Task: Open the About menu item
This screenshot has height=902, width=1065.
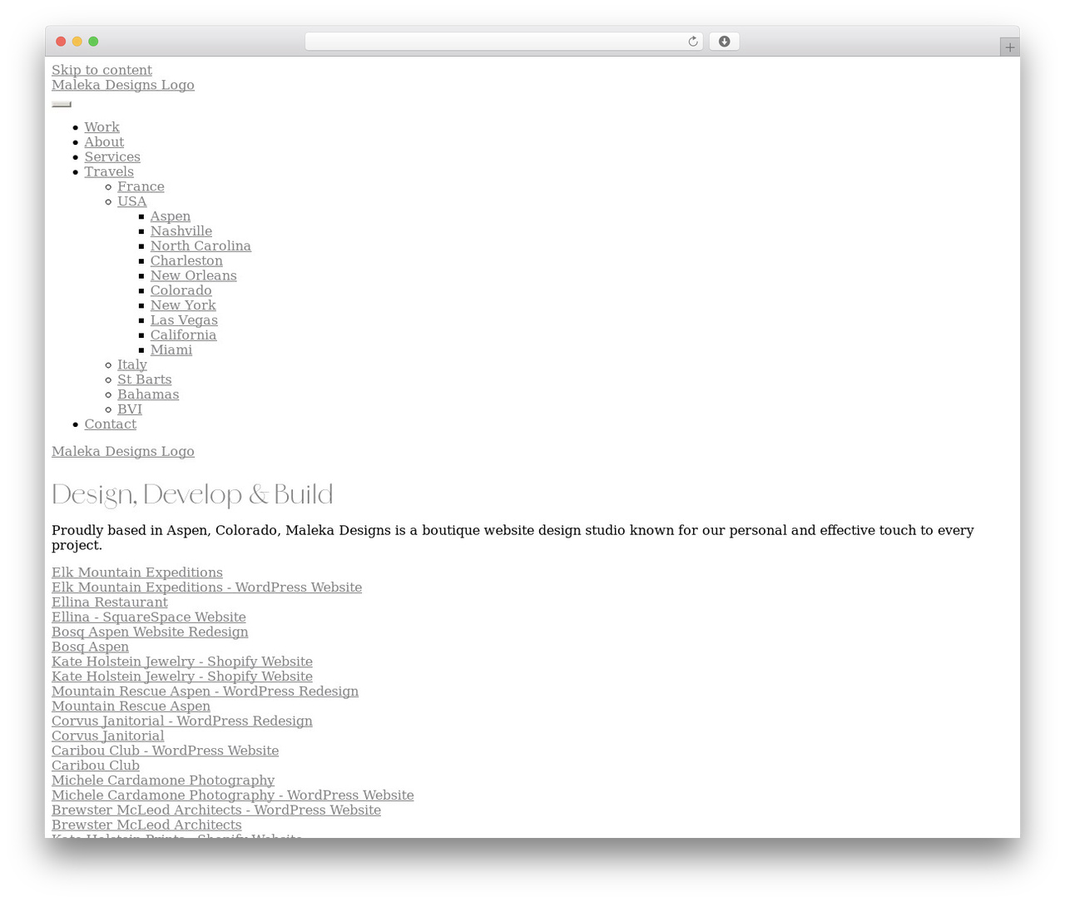Action: coord(104,142)
